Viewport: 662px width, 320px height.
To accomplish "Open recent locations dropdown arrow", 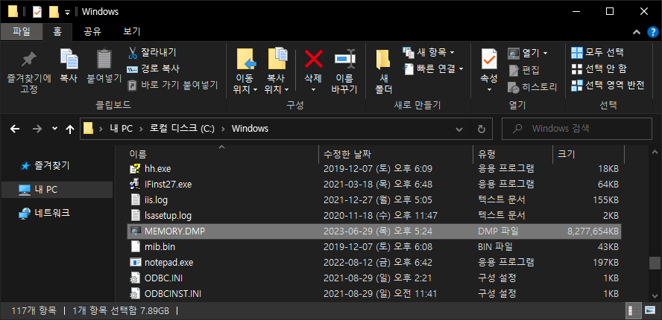I will [x=54, y=129].
